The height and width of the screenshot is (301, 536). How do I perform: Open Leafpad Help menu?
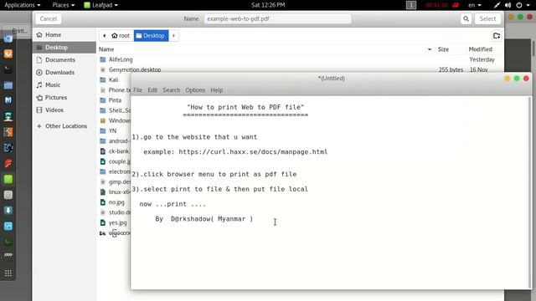[x=217, y=90]
